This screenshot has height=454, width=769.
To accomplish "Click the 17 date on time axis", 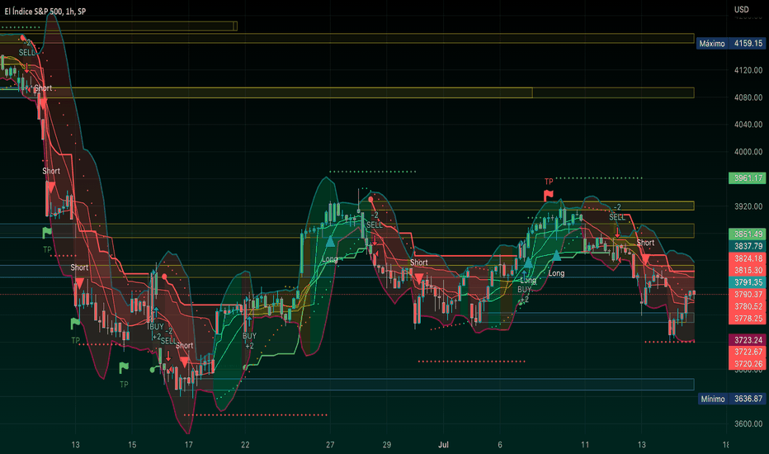I will 188,445.
